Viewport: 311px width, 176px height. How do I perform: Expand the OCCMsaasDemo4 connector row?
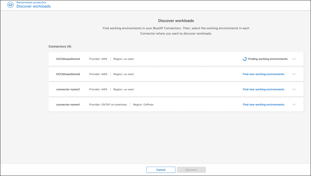[x=294, y=59]
